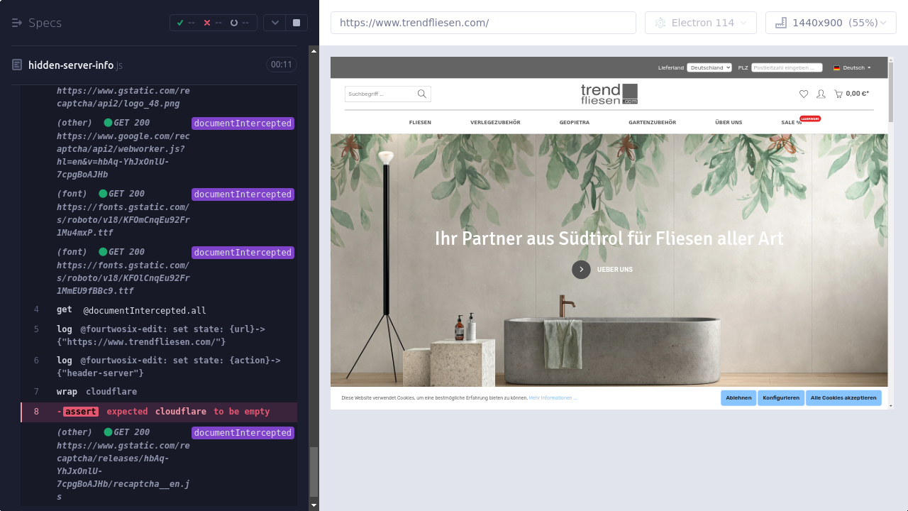Click the user account icon
This screenshot has width=908, height=511.
[x=821, y=94]
